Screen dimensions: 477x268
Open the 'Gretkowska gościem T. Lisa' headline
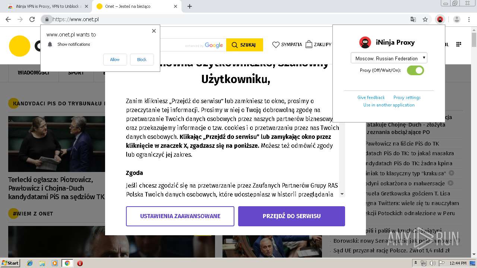pos(407,194)
